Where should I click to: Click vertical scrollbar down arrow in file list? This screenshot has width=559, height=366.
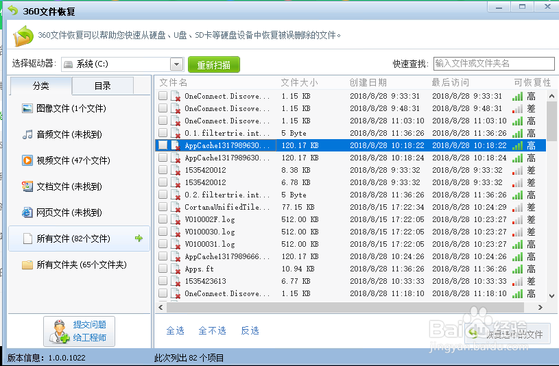point(551,295)
